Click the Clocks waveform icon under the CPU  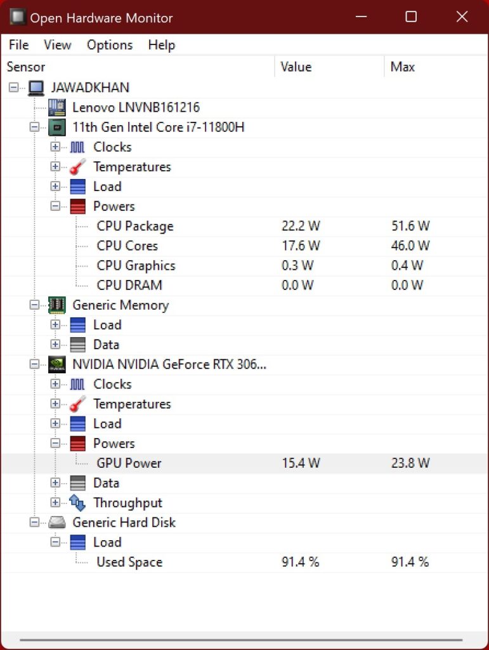point(77,147)
